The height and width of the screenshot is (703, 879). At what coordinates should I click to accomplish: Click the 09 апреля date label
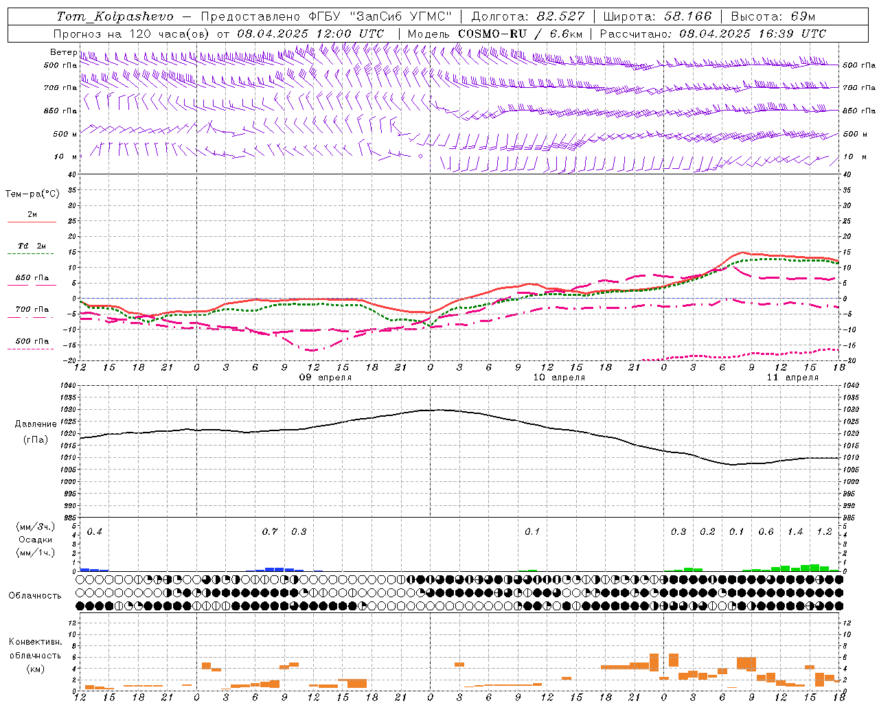point(326,378)
